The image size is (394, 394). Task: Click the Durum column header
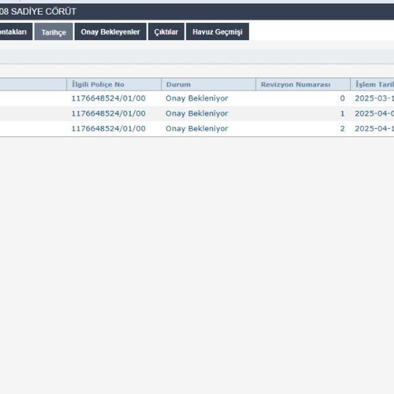(x=179, y=85)
